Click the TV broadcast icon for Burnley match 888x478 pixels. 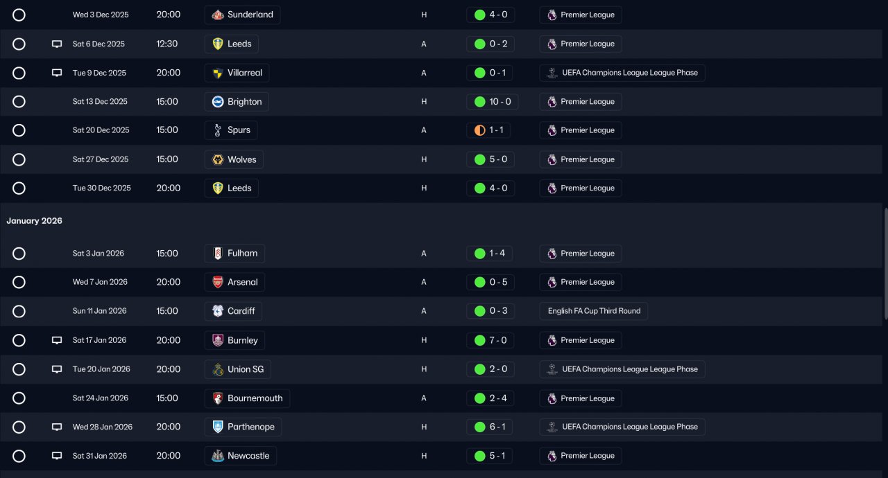coord(57,340)
